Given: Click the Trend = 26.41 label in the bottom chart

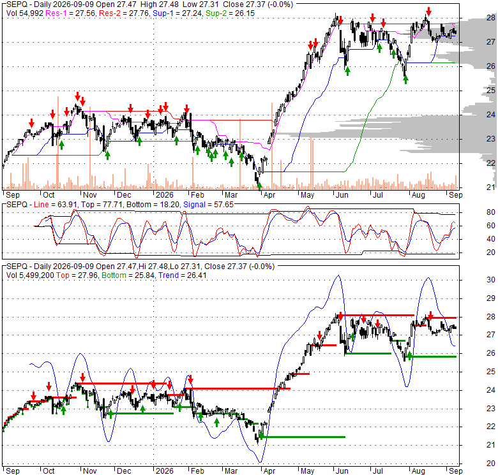Looking at the screenshot, I should pyautogui.click(x=183, y=275).
